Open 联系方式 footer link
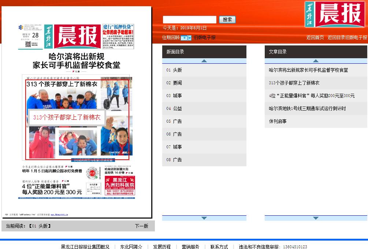 [219, 247]
